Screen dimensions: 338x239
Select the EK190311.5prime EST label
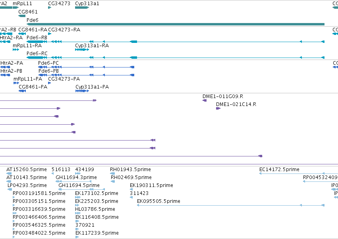152,185
